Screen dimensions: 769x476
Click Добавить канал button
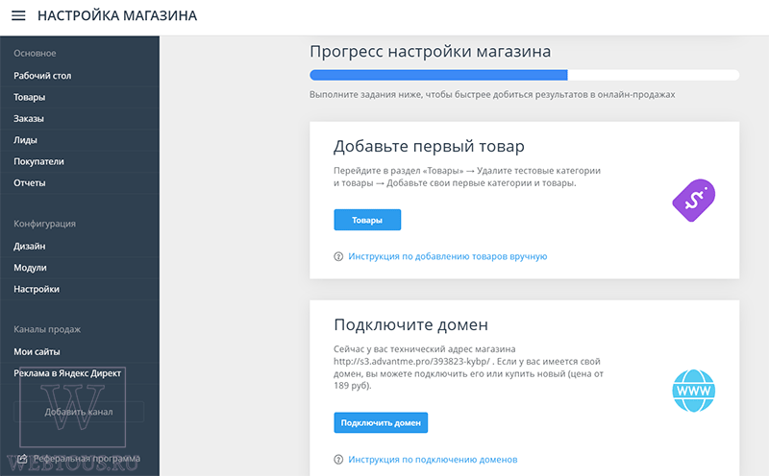79,412
